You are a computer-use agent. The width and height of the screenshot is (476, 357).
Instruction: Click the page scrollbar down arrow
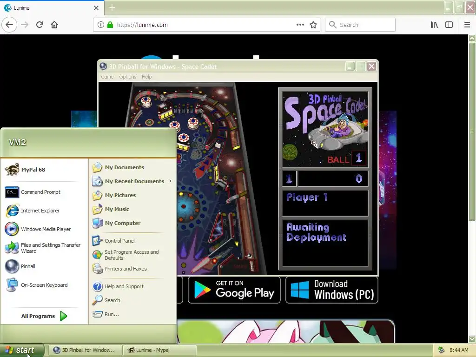[472, 339]
